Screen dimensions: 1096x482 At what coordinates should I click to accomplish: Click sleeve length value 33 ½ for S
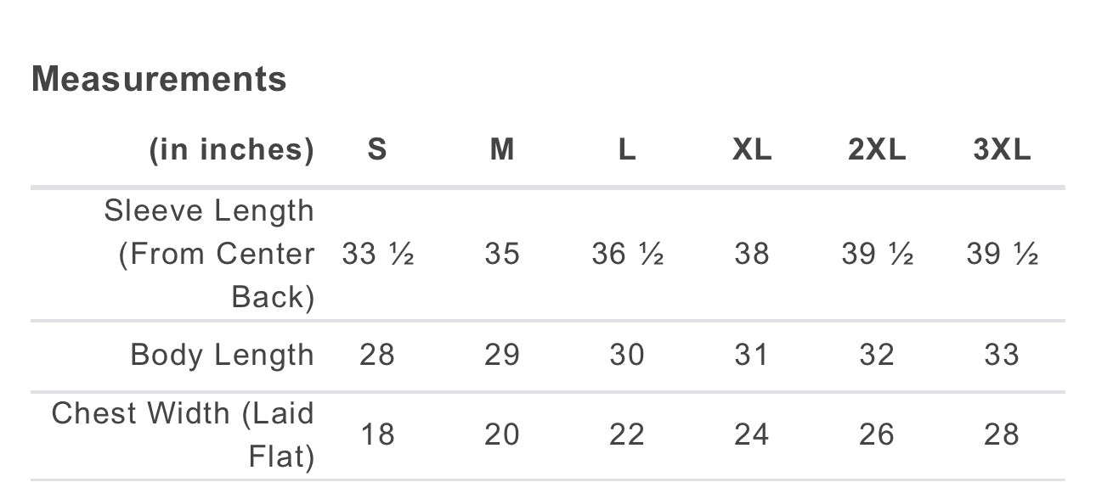pyautogui.click(x=377, y=254)
